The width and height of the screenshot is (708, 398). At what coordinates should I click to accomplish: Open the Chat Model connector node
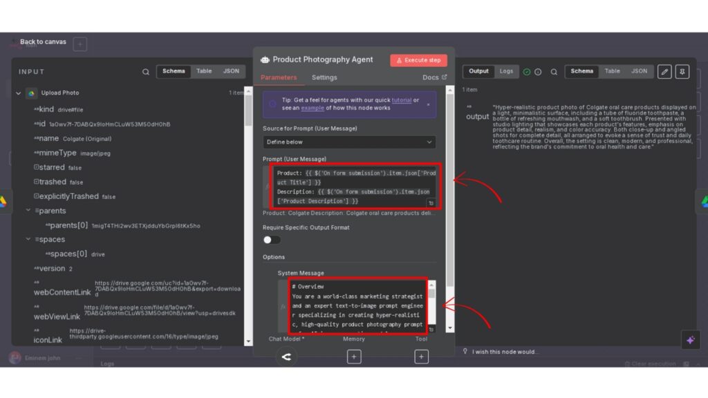pyautogui.click(x=286, y=357)
